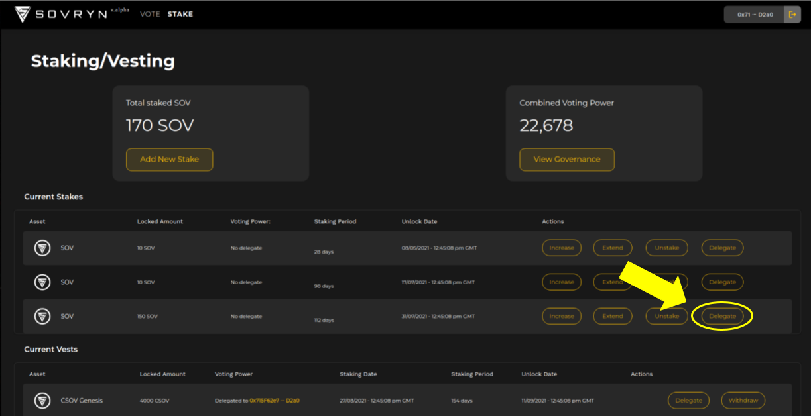The height and width of the screenshot is (416, 811).
Task: Click the SOV asset icon in the 98 days row
Action: click(x=42, y=282)
